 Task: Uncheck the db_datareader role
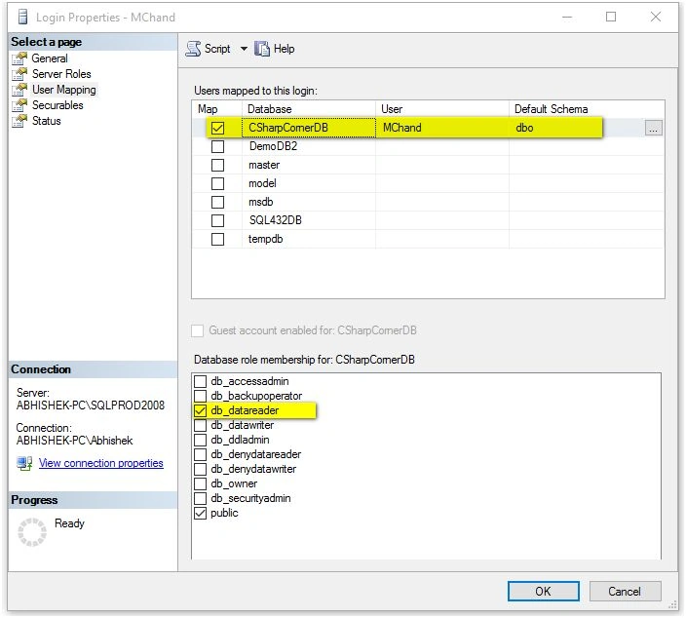click(200, 411)
